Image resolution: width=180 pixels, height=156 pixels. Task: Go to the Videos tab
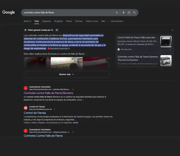69,21
